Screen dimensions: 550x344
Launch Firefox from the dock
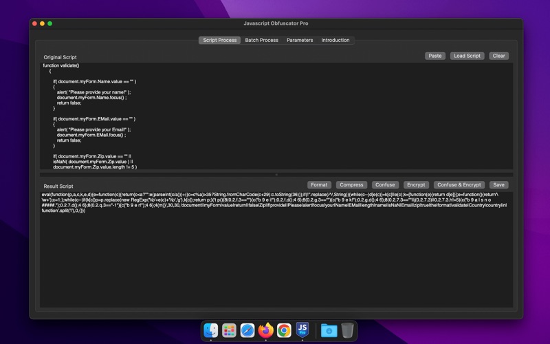[x=265, y=330]
